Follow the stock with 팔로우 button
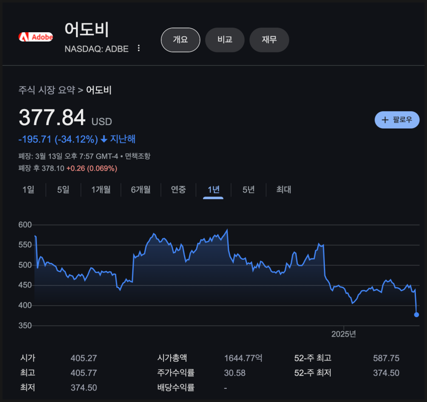 point(397,120)
